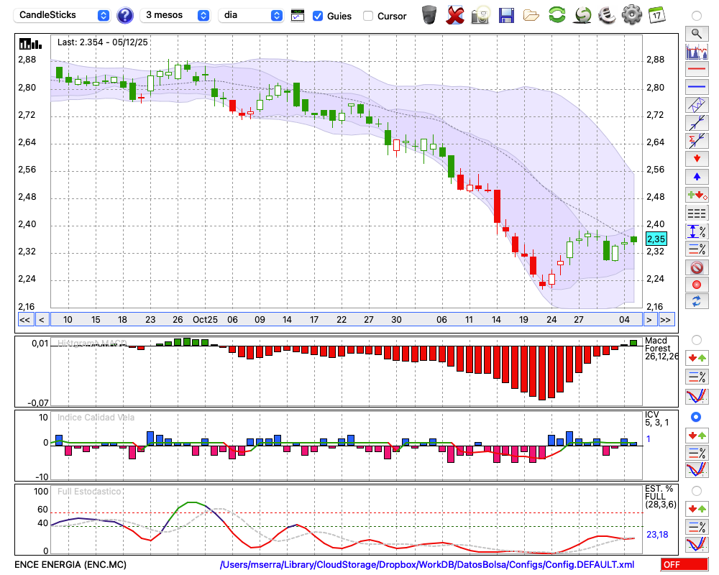Open the 'dia' interval dropdown
Viewport: 719px width, 575px height.
(251, 15)
